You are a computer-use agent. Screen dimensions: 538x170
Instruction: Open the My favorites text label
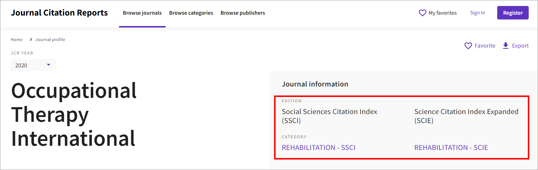point(442,13)
